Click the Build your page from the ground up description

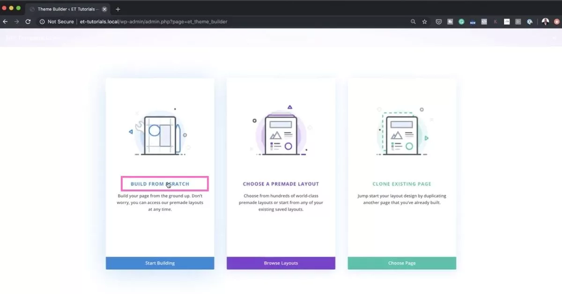[160, 202]
